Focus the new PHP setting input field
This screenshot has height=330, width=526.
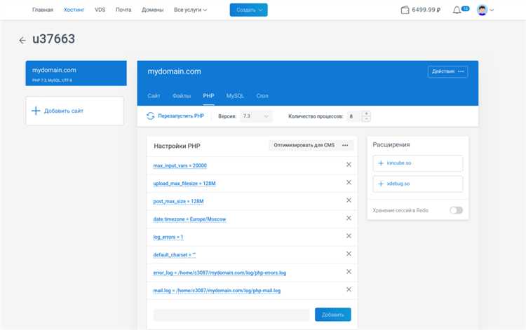[x=231, y=315]
